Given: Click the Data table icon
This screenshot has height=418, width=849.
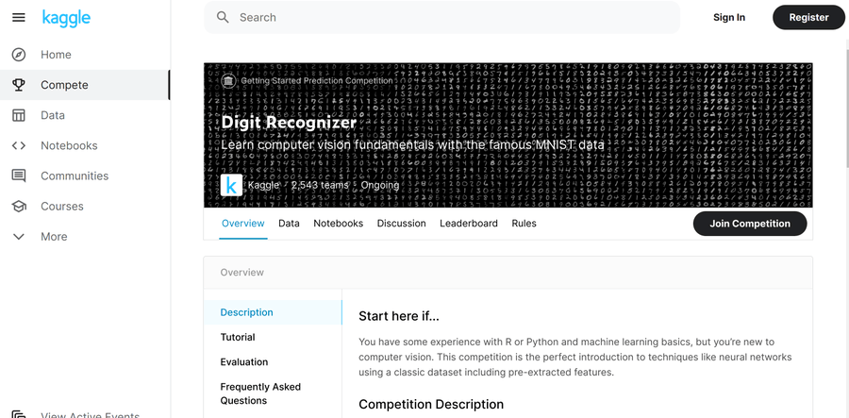Looking at the screenshot, I should 19,115.
